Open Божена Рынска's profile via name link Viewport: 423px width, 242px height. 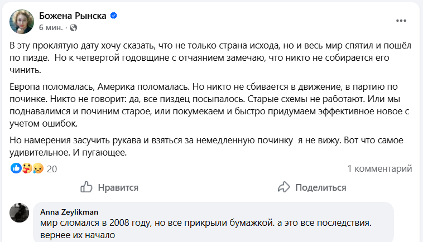73,16
